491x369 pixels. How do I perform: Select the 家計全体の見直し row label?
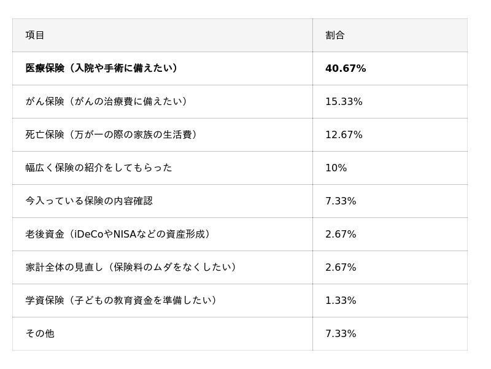click(131, 267)
